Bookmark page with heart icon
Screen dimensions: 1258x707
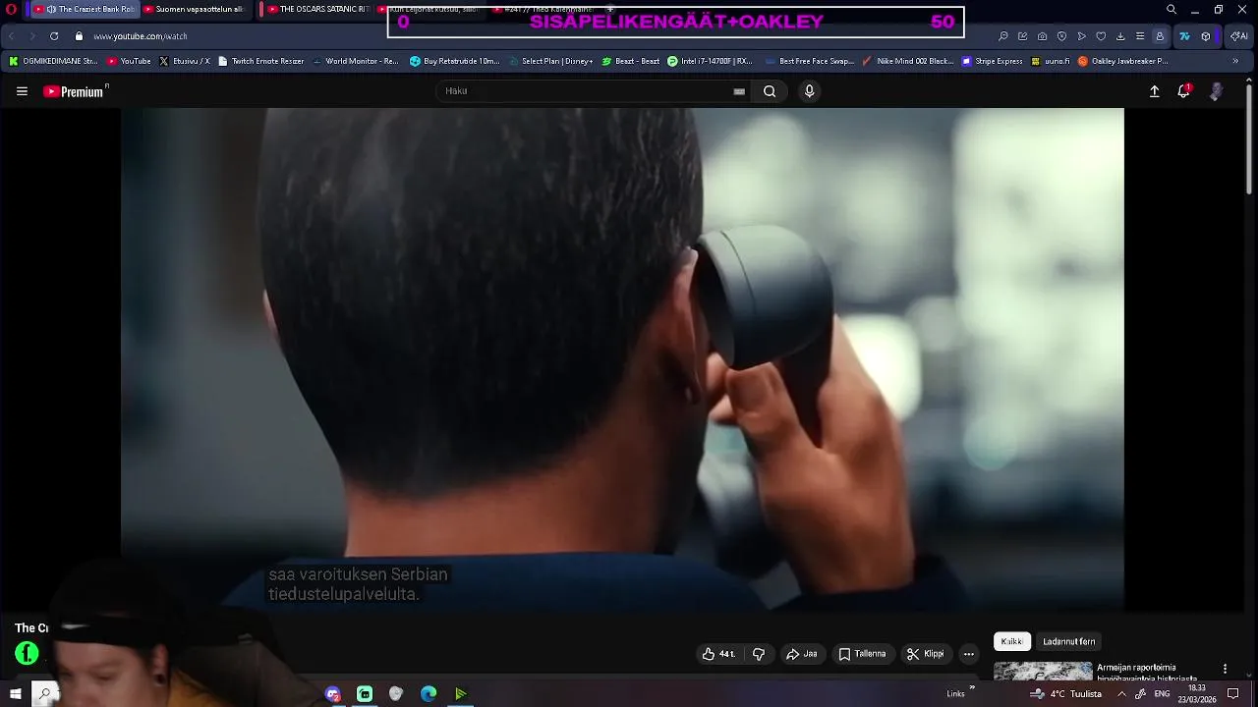tap(1101, 36)
